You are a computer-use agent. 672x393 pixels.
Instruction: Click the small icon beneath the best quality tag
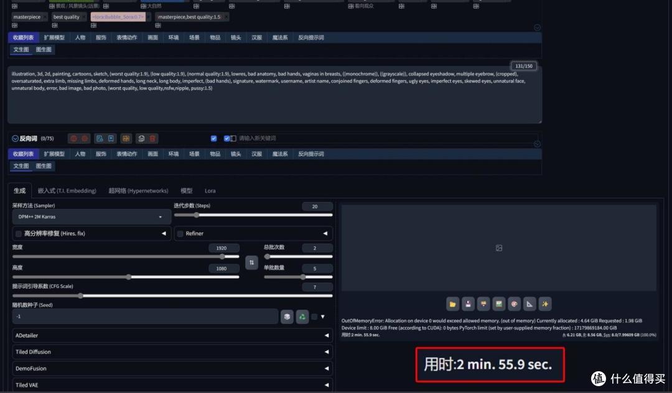[x=54, y=25]
